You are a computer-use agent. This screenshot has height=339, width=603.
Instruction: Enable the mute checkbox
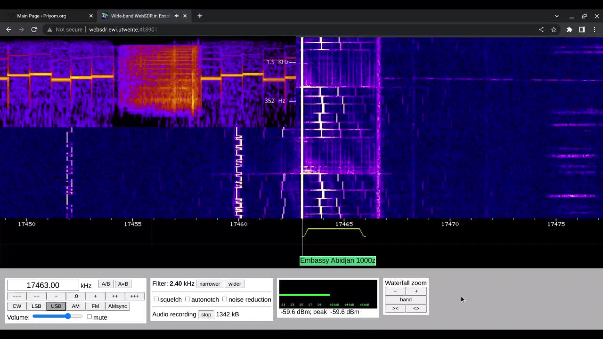(89, 317)
